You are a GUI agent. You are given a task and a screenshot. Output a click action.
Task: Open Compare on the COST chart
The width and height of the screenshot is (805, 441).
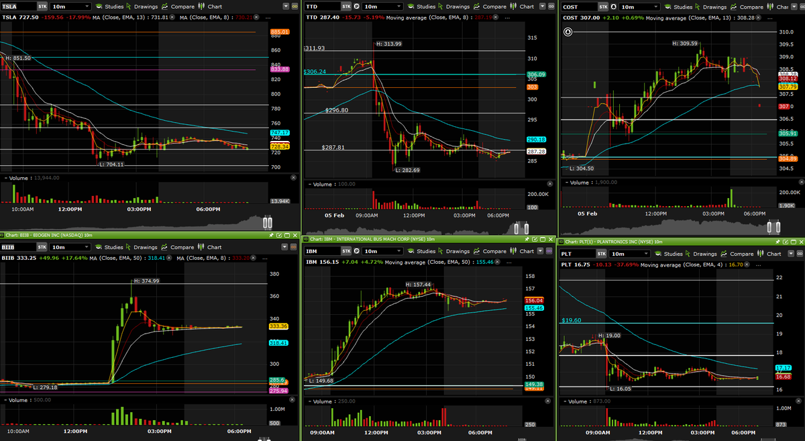click(747, 7)
